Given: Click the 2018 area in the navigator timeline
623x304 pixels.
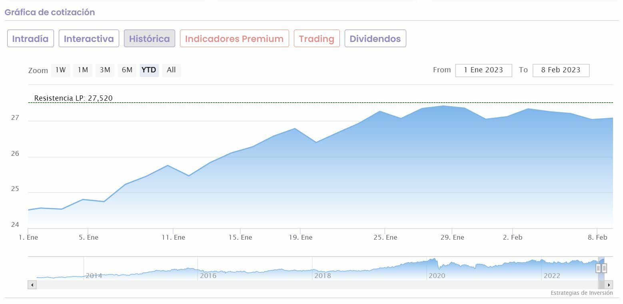Looking at the screenshot, I should tap(323, 275).
